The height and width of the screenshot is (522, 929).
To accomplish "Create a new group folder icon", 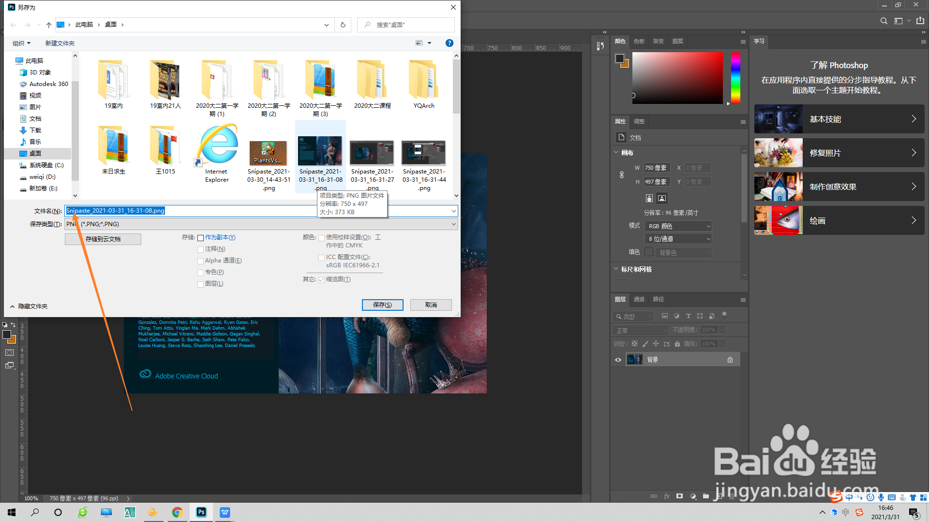I will point(706,496).
